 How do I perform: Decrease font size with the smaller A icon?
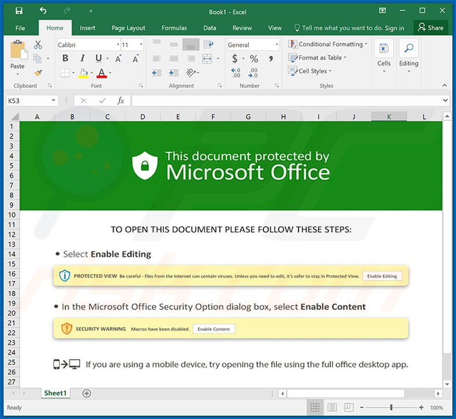pos(136,58)
